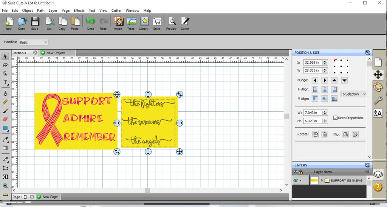
Task: Click the SUPPORT SS10.SVG layer color swatch
Action: pos(314,180)
